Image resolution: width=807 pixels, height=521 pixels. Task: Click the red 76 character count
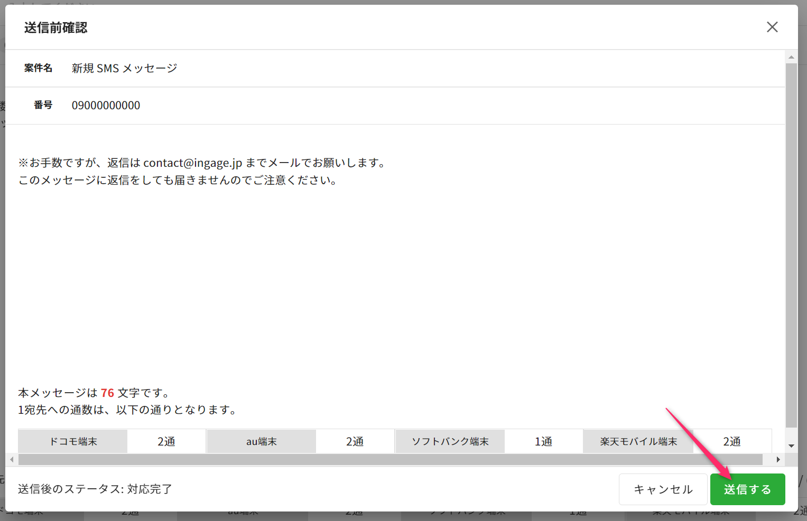(107, 393)
